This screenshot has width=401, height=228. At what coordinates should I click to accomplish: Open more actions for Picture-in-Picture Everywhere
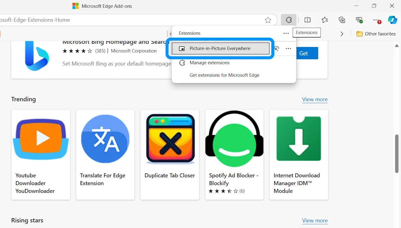[x=288, y=49]
